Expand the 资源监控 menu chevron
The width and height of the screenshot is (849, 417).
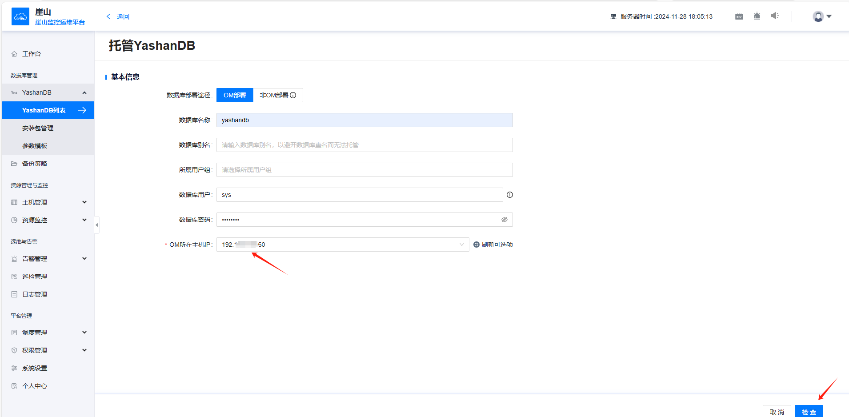click(x=84, y=220)
